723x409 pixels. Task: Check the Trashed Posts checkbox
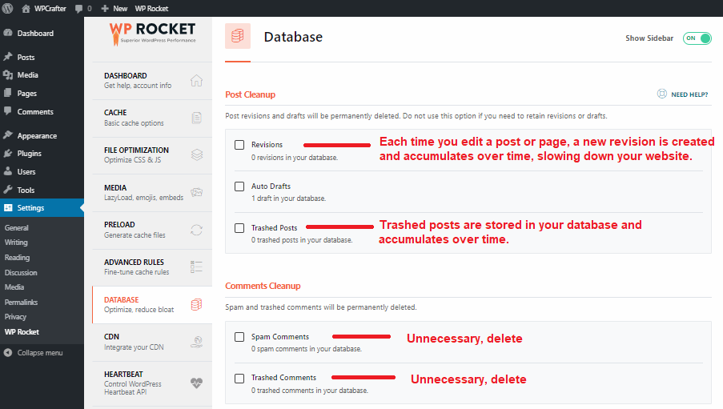[x=239, y=228]
